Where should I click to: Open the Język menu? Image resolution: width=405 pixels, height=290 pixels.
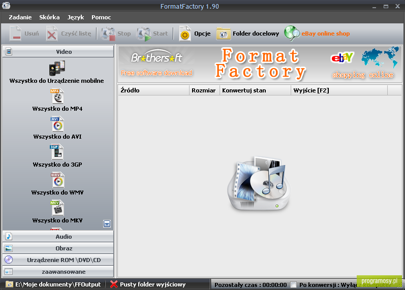click(75, 17)
